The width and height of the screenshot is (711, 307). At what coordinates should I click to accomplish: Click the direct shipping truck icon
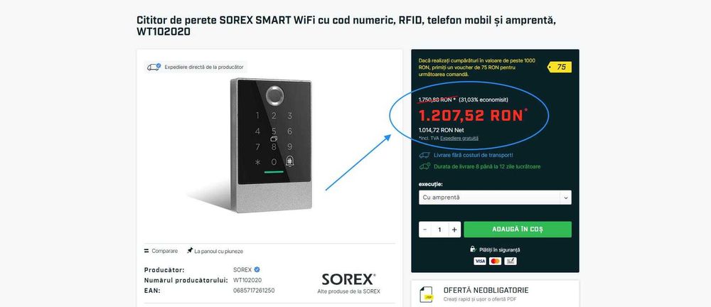click(154, 67)
